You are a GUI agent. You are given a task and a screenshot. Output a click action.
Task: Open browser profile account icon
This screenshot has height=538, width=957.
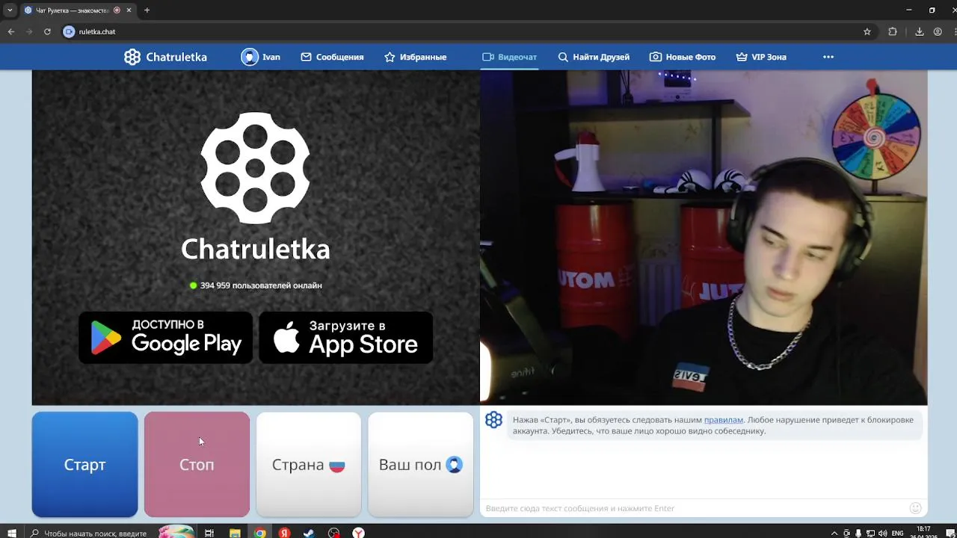[938, 31]
